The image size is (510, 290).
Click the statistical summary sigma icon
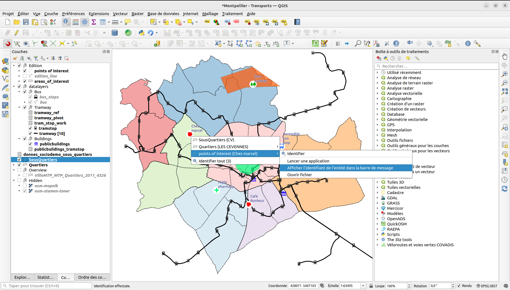click(94, 22)
